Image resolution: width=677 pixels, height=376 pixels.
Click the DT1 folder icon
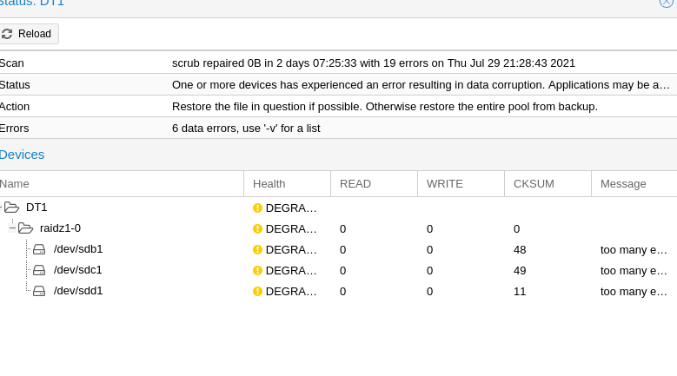pyautogui.click(x=12, y=208)
